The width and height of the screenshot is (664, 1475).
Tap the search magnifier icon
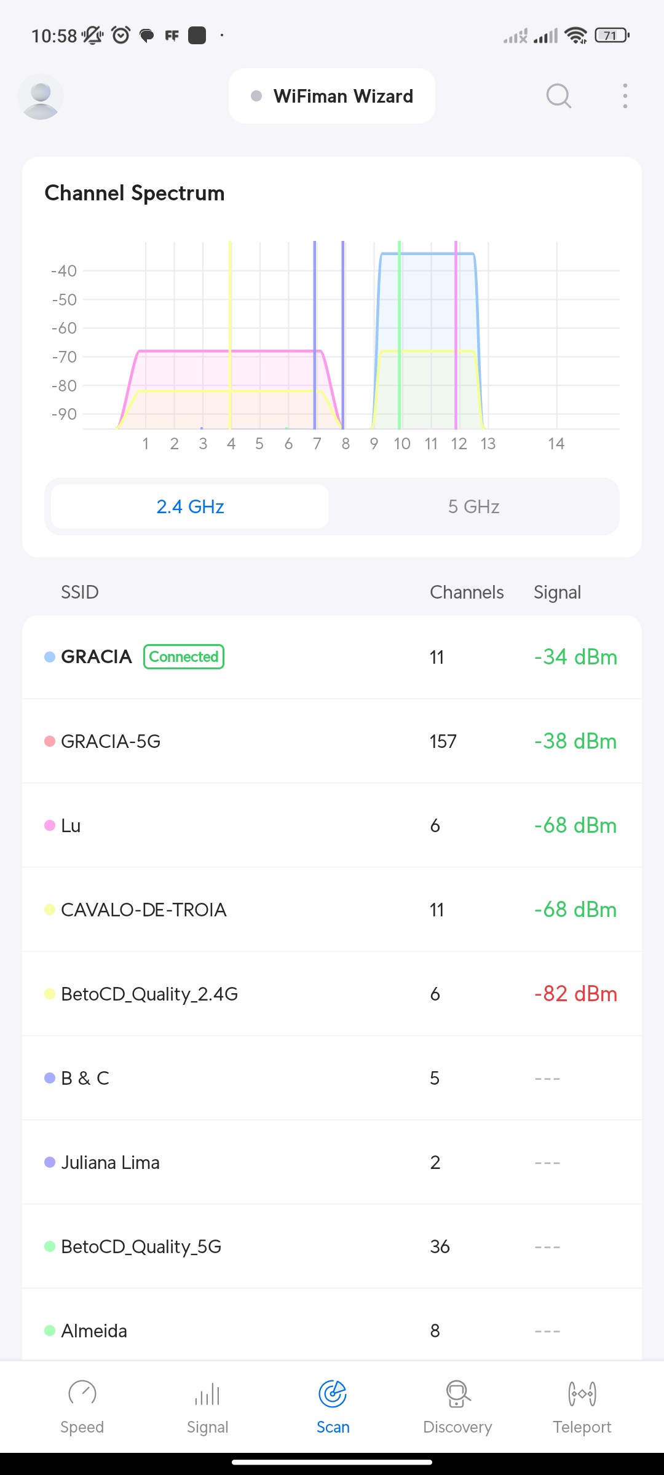[x=558, y=96]
